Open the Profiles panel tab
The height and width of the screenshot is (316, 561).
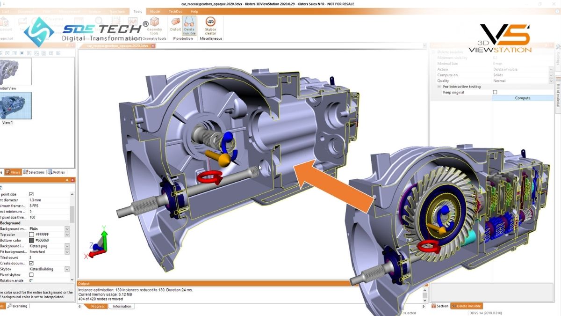[x=57, y=172]
